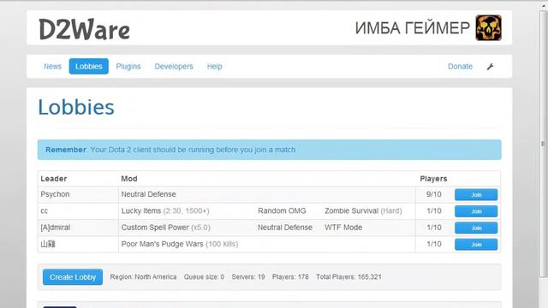This screenshot has width=548, height=308.
Task: Click the Remember Dota 2 client notice
Action: (x=269, y=150)
